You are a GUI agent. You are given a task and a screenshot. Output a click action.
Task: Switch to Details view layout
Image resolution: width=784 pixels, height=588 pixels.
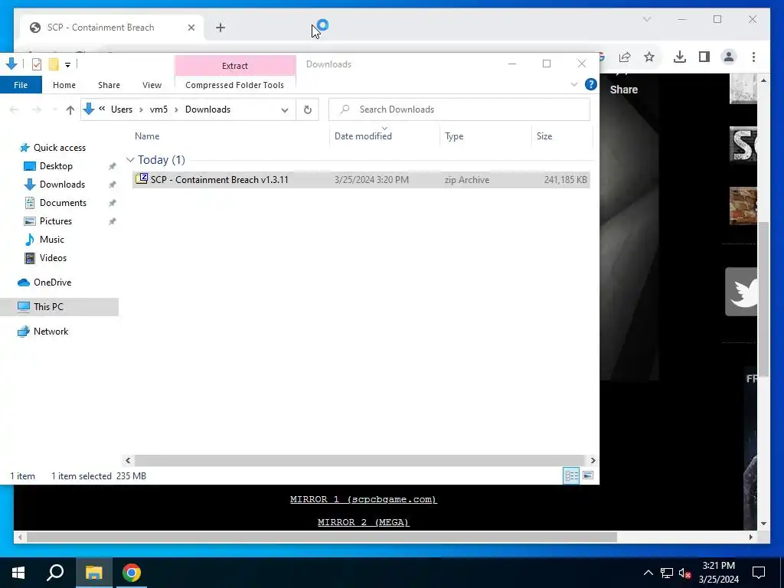coord(571,475)
